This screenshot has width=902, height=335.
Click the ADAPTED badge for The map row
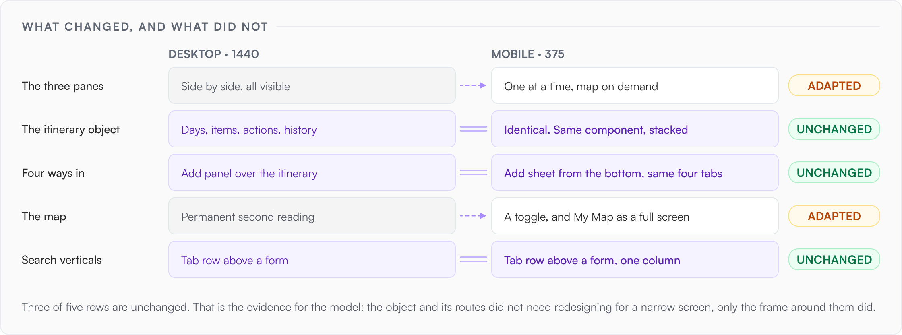tap(834, 216)
